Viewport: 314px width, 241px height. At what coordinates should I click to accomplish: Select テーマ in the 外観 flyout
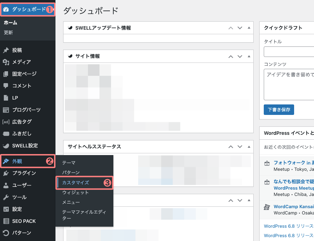pyautogui.click(x=69, y=163)
